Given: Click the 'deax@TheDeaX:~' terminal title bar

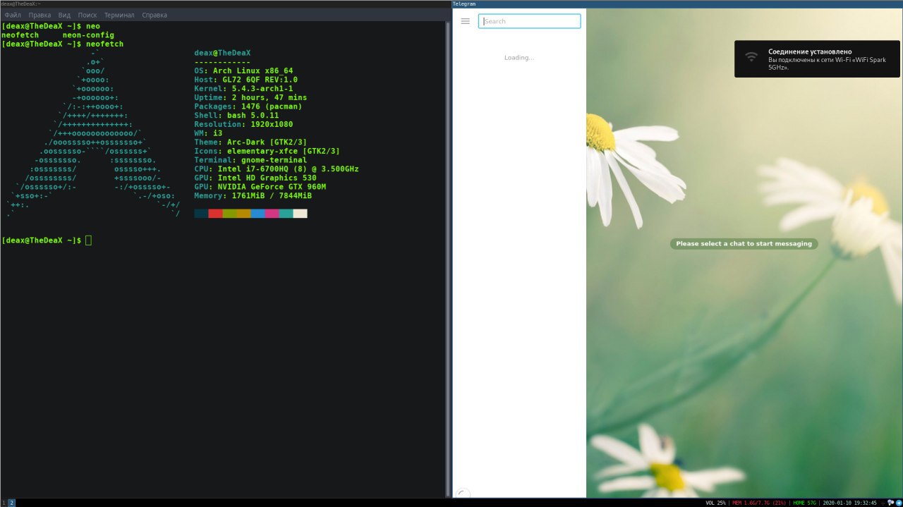Looking at the screenshot, I should pos(225,4).
